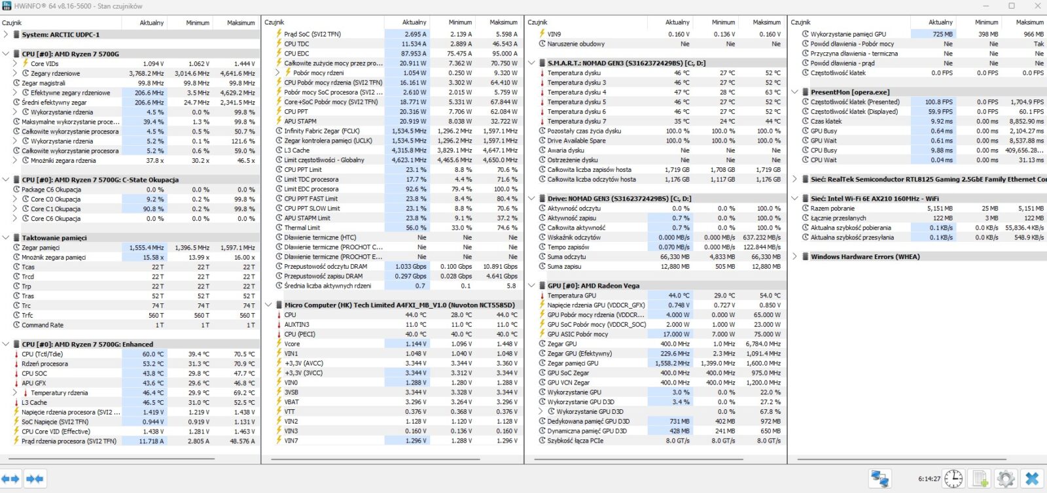Click the Aktualny column header in second panel
This screenshot has height=493, width=1047.
[x=414, y=22]
